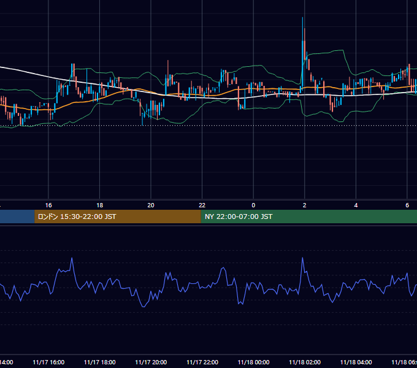This screenshot has width=417, height=368.
Task: Click the 11/17 20:00 date label
Action: tap(151, 362)
